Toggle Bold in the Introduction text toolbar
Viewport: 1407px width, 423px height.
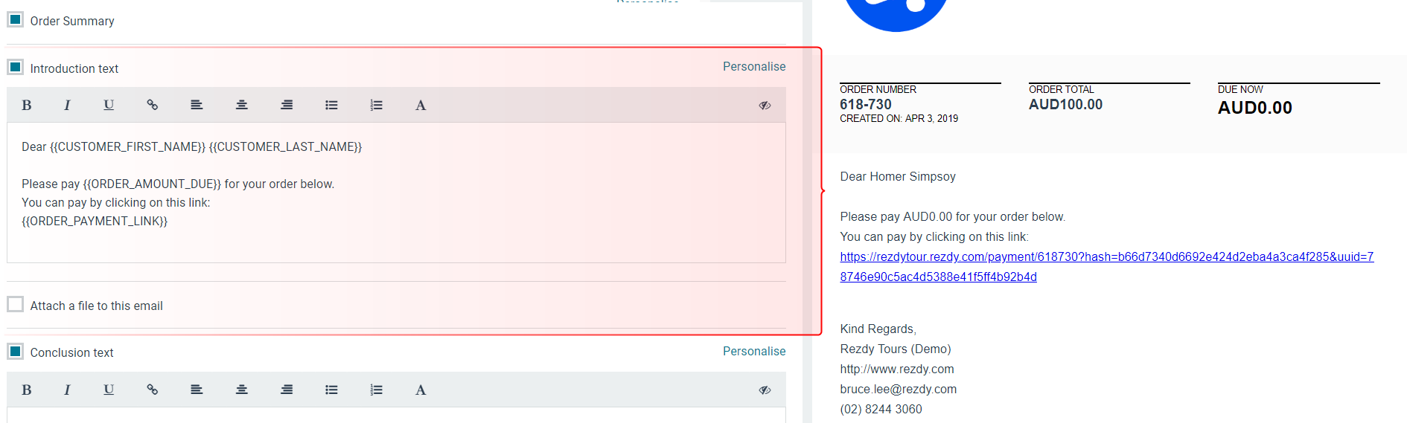27,105
